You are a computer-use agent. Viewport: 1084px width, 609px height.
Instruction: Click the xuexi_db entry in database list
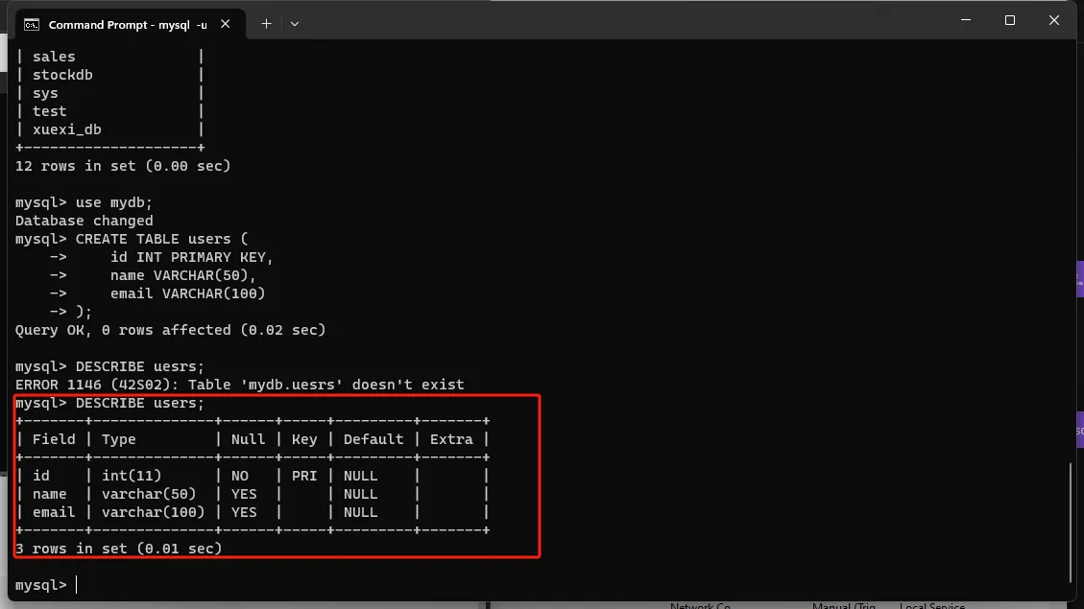click(x=66, y=129)
